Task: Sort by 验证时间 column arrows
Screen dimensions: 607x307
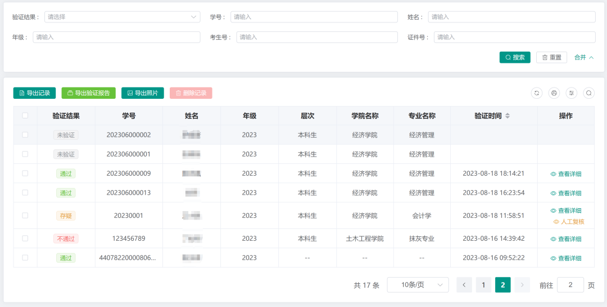Action: [x=508, y=116]
